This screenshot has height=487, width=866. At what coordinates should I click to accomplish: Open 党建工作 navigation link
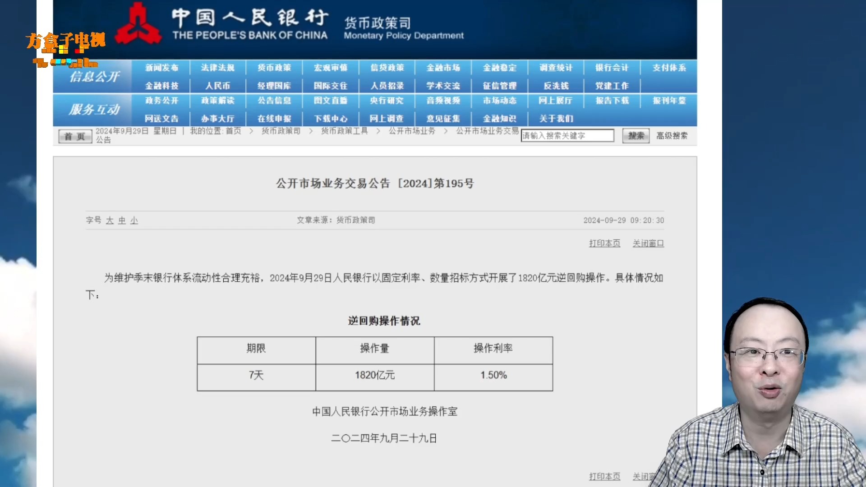tap(612, 86)
